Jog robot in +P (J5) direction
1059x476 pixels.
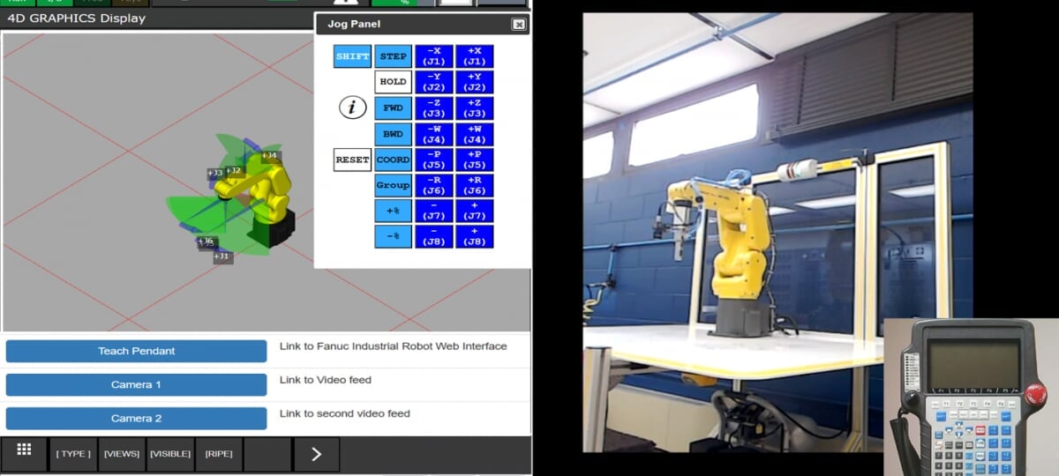(x=474, y=160)
